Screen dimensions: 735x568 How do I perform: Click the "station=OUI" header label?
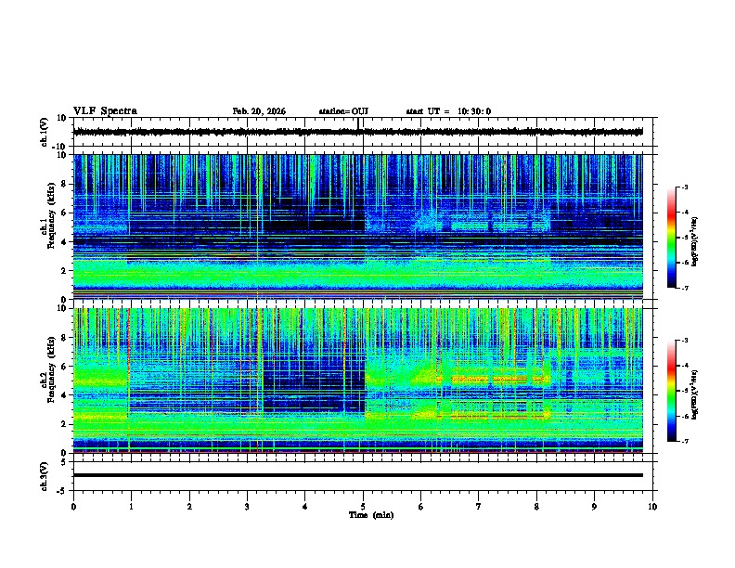pyautogui.click(x=343, y=111)
